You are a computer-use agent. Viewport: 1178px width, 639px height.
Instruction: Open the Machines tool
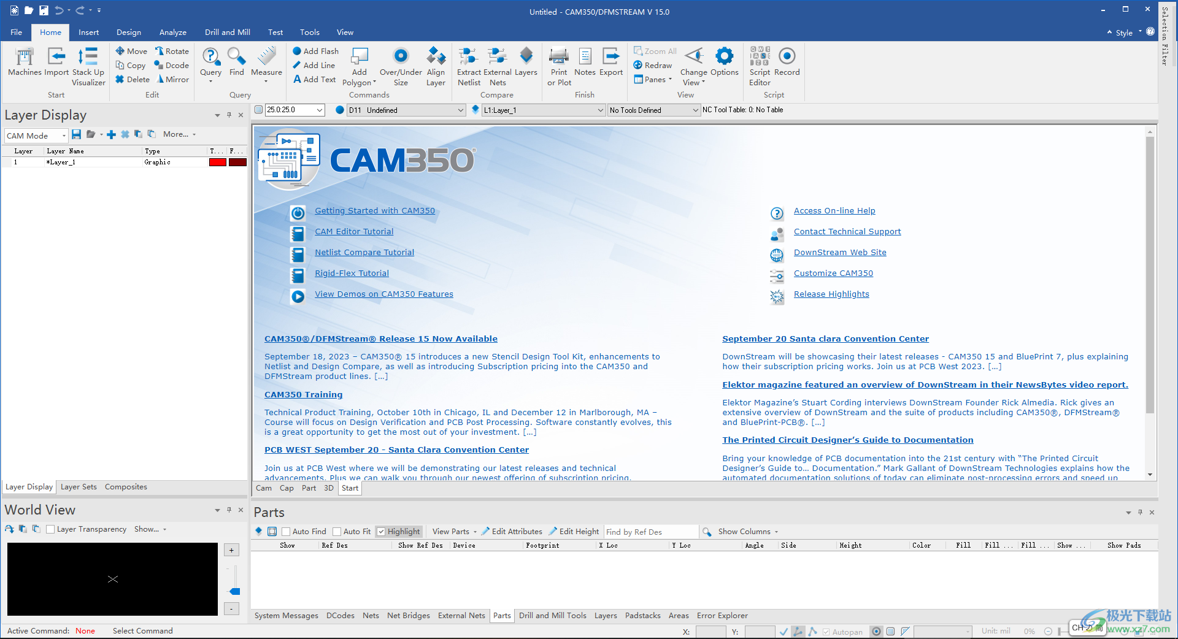coord(25,62)
